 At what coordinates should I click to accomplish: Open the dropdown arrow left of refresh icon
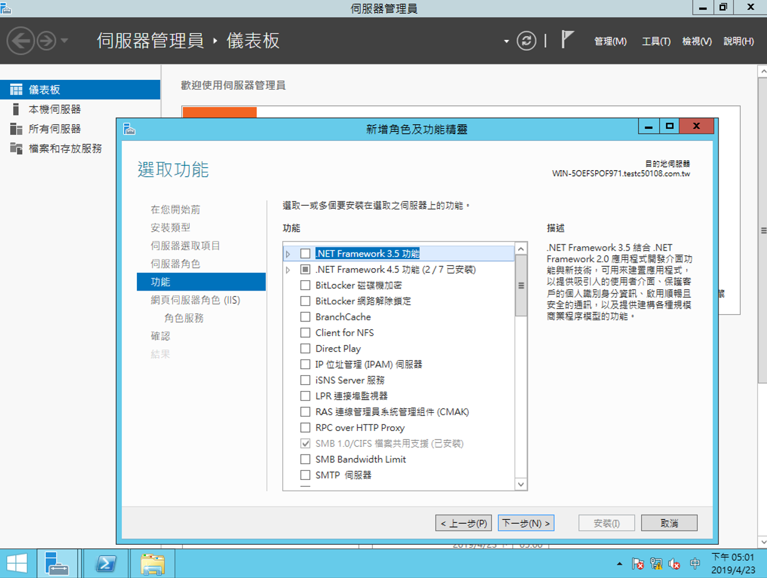click(x=506, y=41)
